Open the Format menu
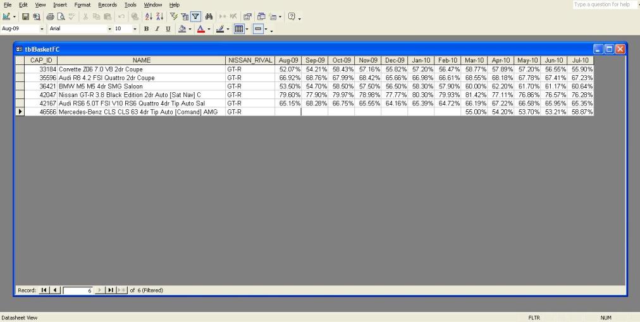The height and width of the screenshot is (322, 640). [82, 5]
